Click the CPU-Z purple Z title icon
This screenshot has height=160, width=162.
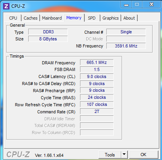pos(6,6)
